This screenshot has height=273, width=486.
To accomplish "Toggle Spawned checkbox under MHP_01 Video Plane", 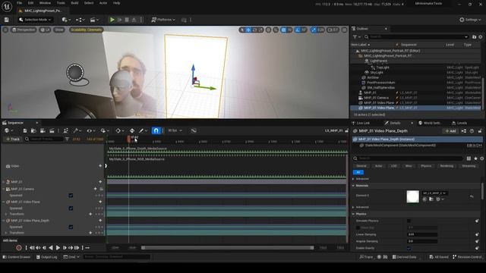I will pyautogui.click(x=71, y=209).
